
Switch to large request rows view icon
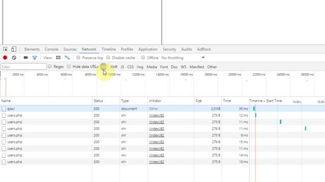coord(58,58)
